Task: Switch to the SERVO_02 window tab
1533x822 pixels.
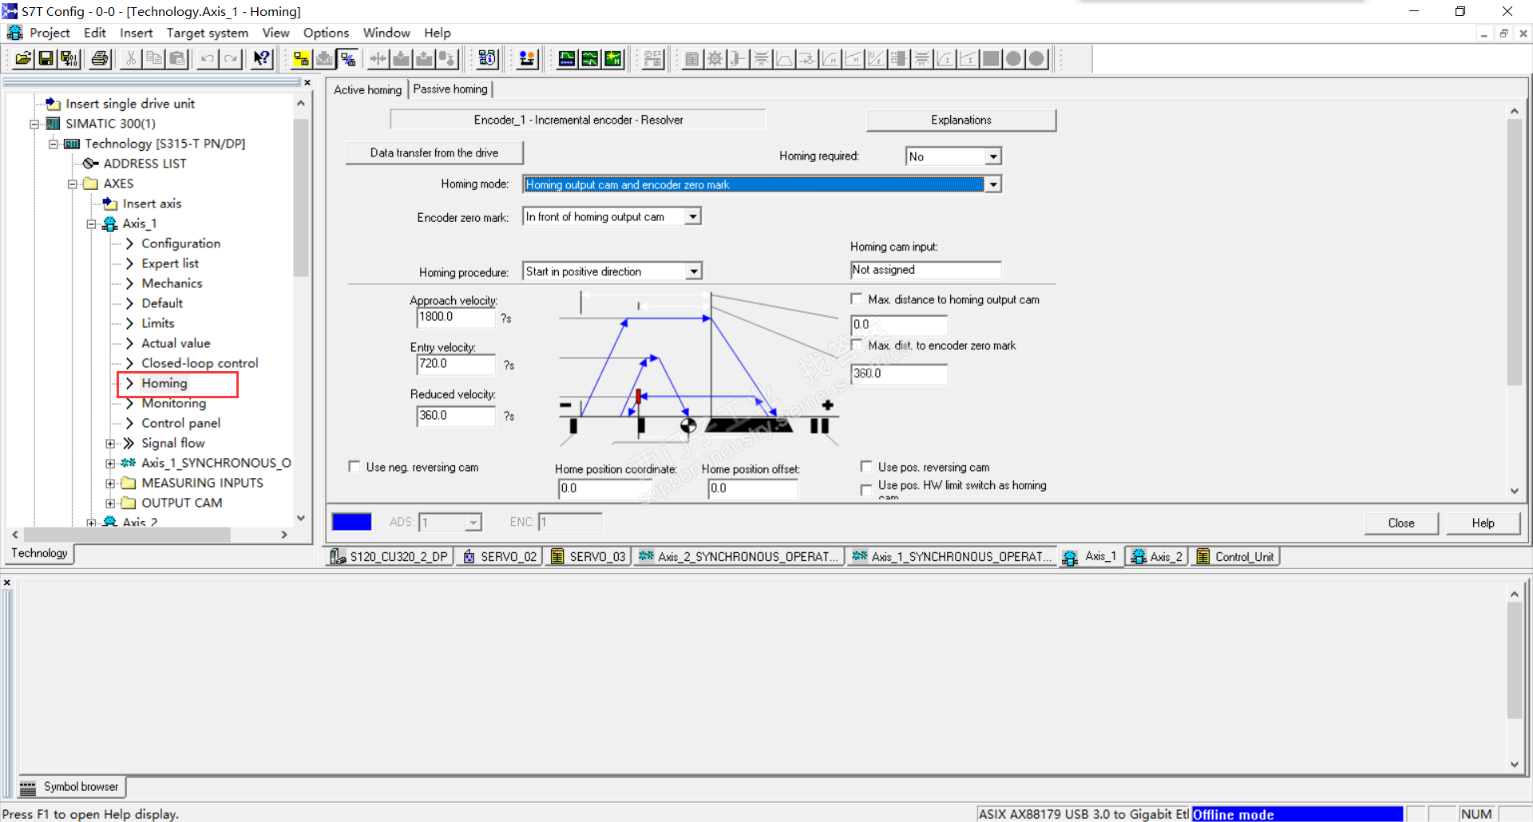Action: click(500, 556)
